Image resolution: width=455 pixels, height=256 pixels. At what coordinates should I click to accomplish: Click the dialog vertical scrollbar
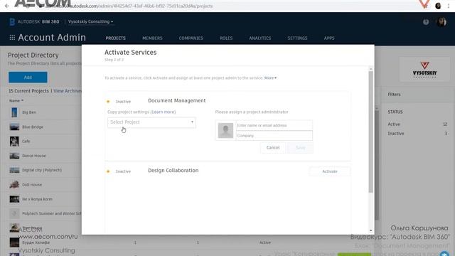(370, 132)
